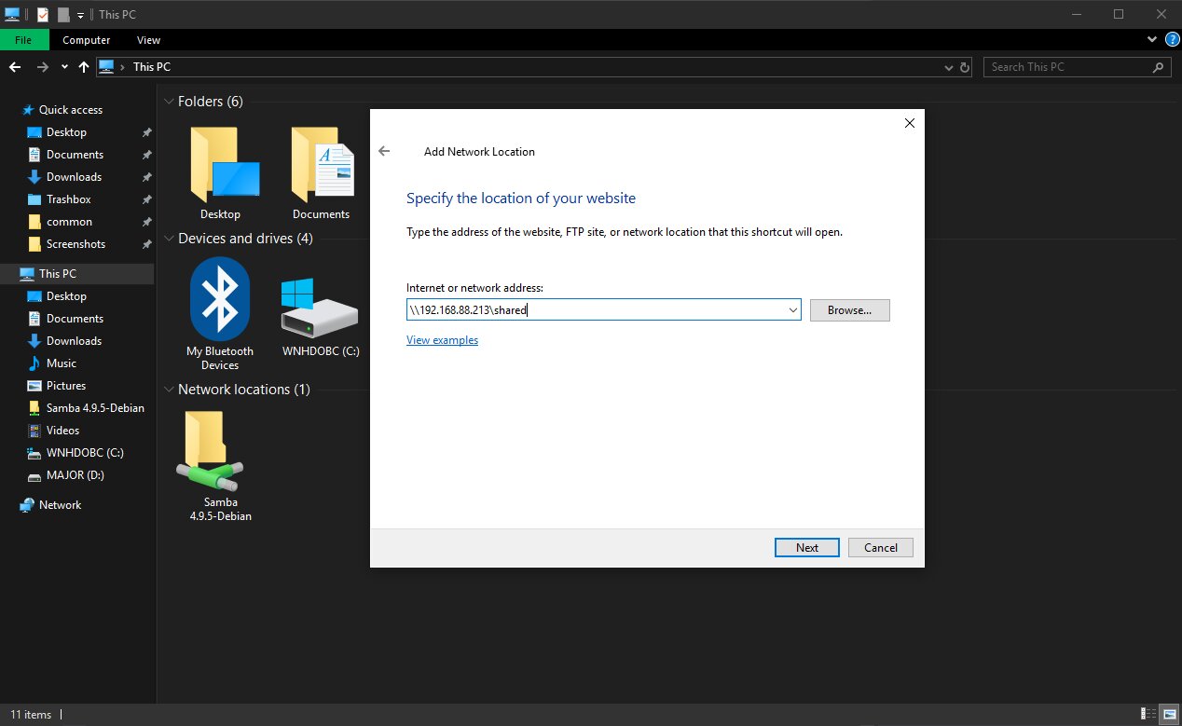Open Downloads under This PC

click(74, 341)
